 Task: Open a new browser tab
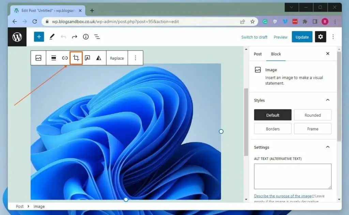[92, 11]
